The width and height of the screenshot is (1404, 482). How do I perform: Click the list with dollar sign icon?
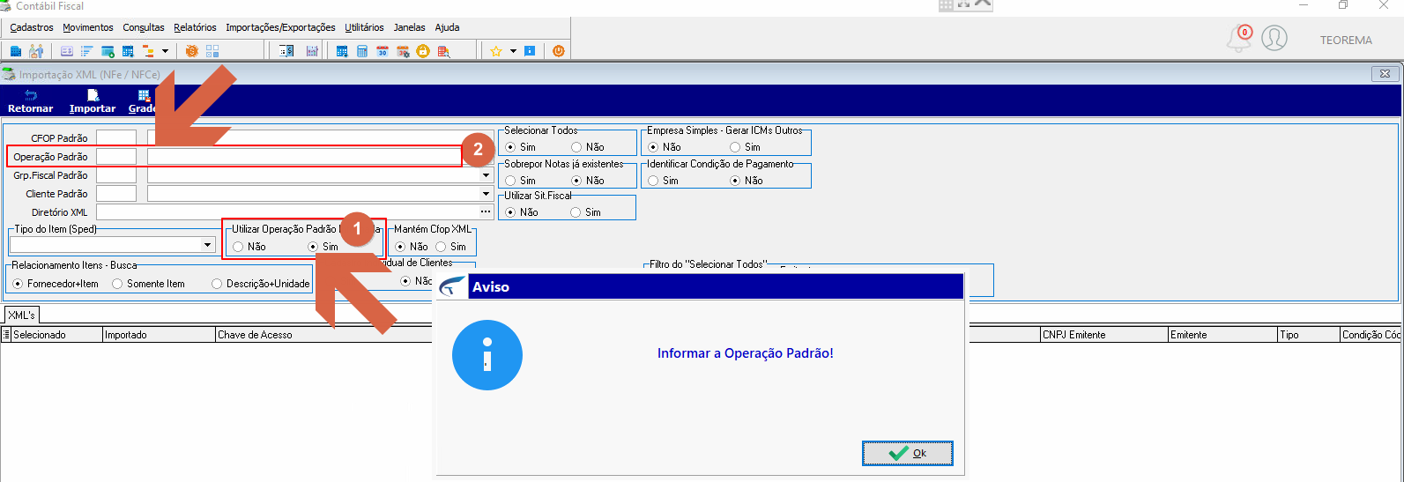286,51
